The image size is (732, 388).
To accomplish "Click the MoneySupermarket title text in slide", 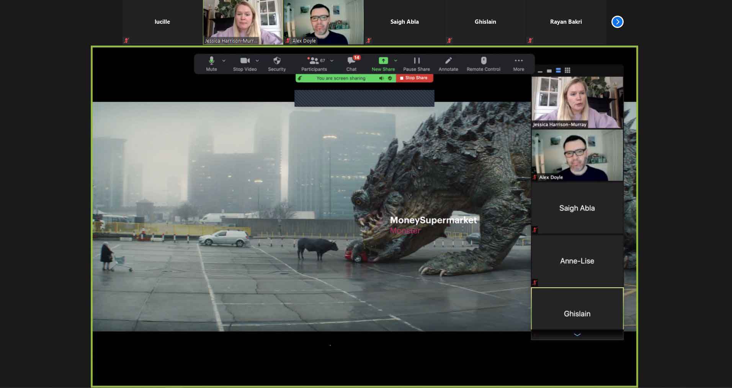I will click(x=433, y=220).
